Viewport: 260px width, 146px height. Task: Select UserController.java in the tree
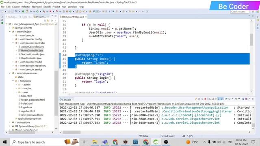point(31,58)
